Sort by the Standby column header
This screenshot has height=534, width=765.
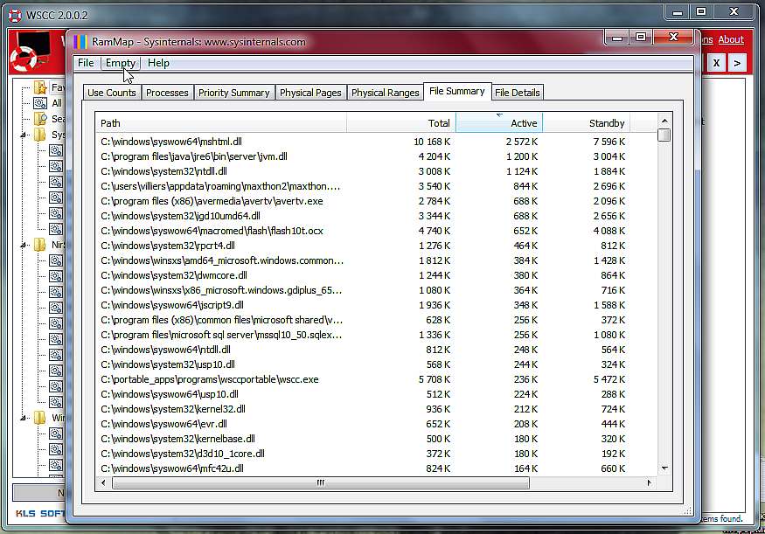586,123
